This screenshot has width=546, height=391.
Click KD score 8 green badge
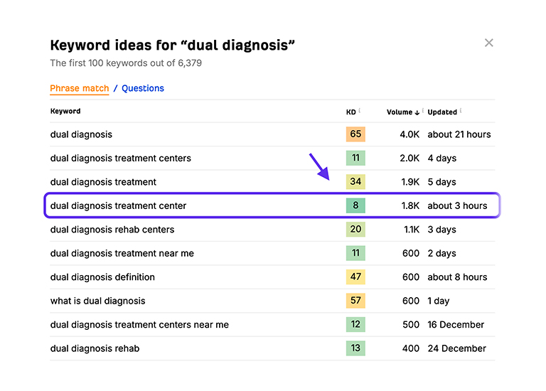pyautogui.click(x=355, y=205)
